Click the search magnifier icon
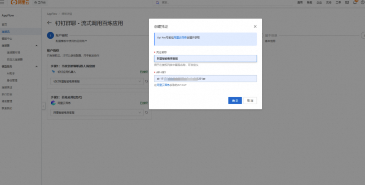 (x=158, y=3)
